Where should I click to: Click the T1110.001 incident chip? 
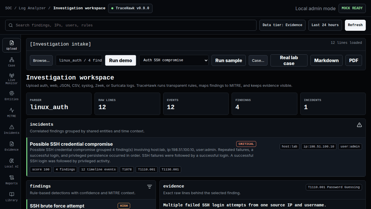147,170
